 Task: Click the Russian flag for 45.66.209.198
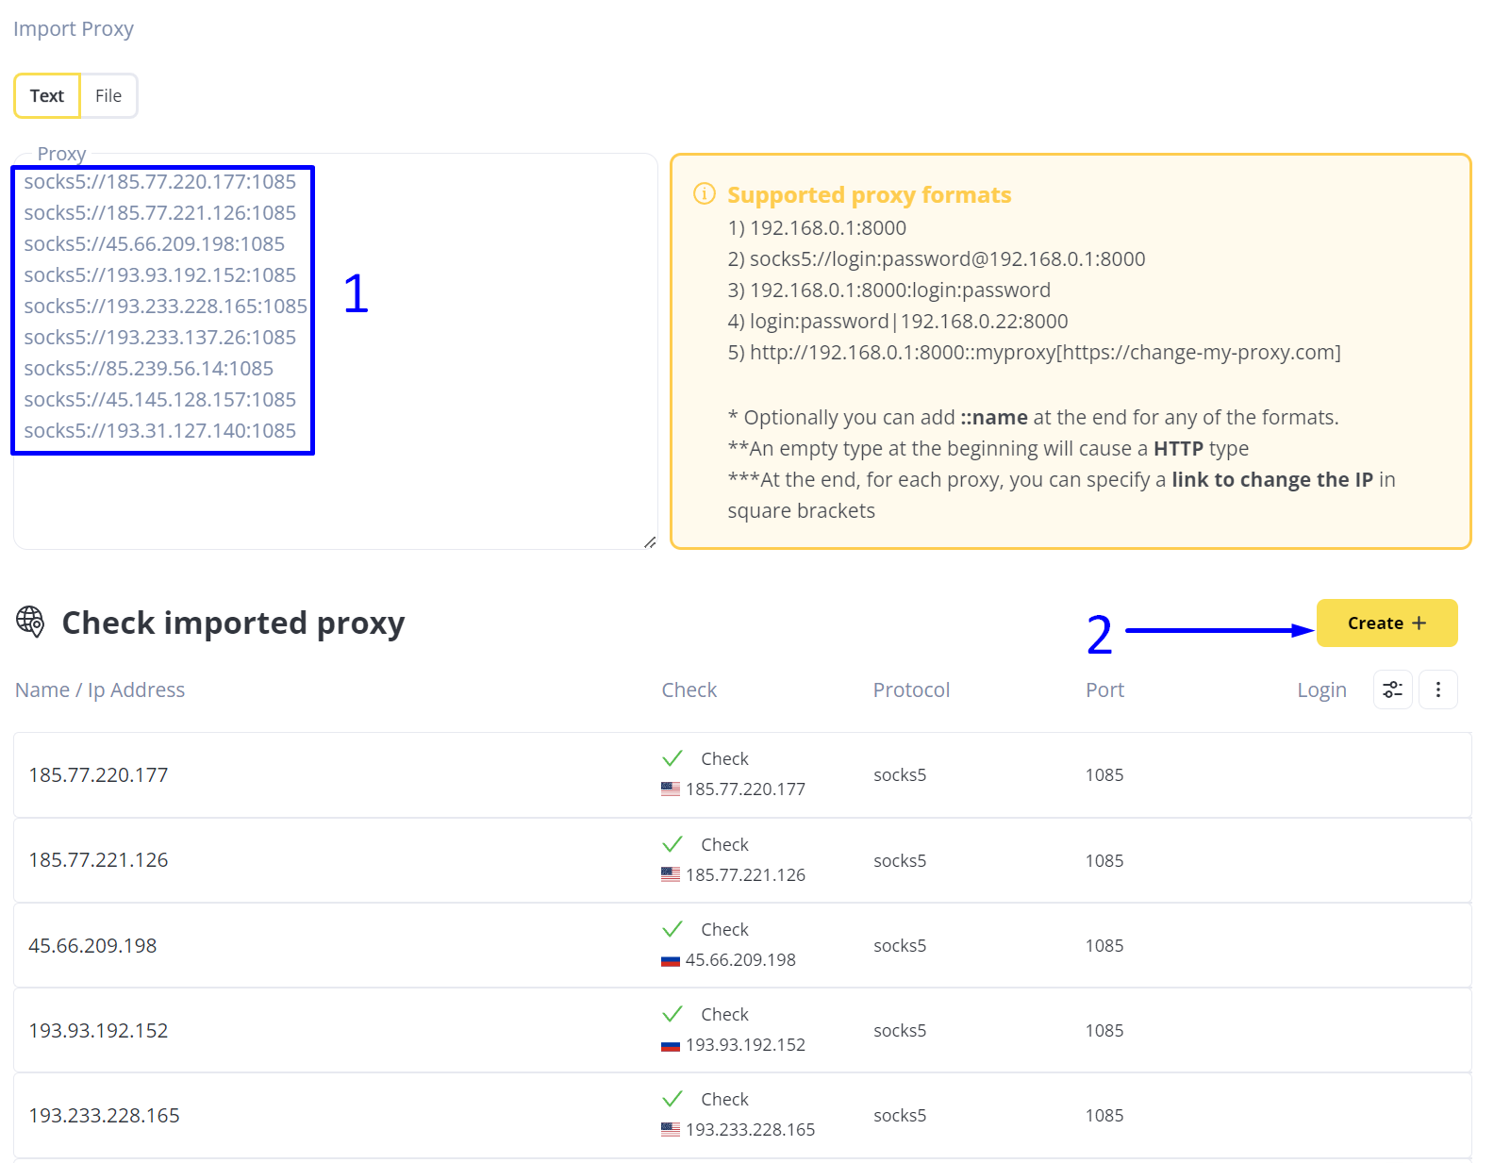click(671, 960)
